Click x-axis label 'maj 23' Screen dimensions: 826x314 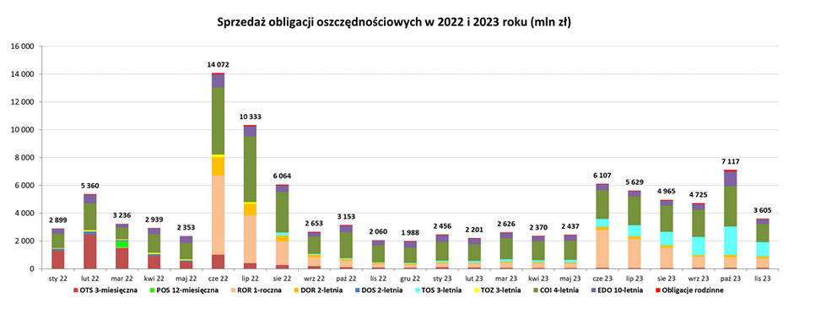pos(571,279)
